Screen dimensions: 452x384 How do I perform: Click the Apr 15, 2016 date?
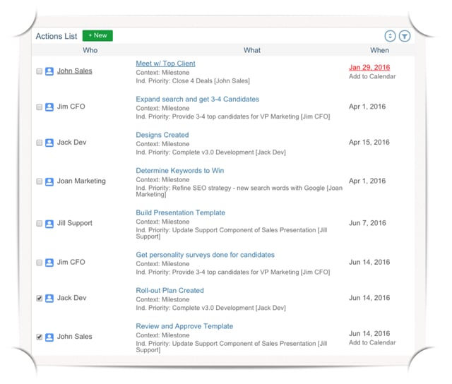point(369,143)
